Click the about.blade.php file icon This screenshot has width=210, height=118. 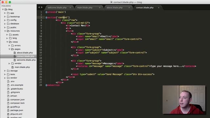point(15,53)
